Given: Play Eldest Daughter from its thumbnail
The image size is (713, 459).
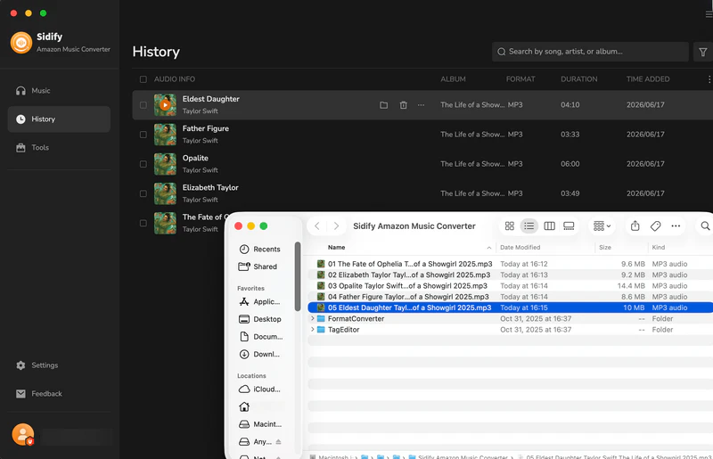Looking at the screenshot, I should [165, 105].
